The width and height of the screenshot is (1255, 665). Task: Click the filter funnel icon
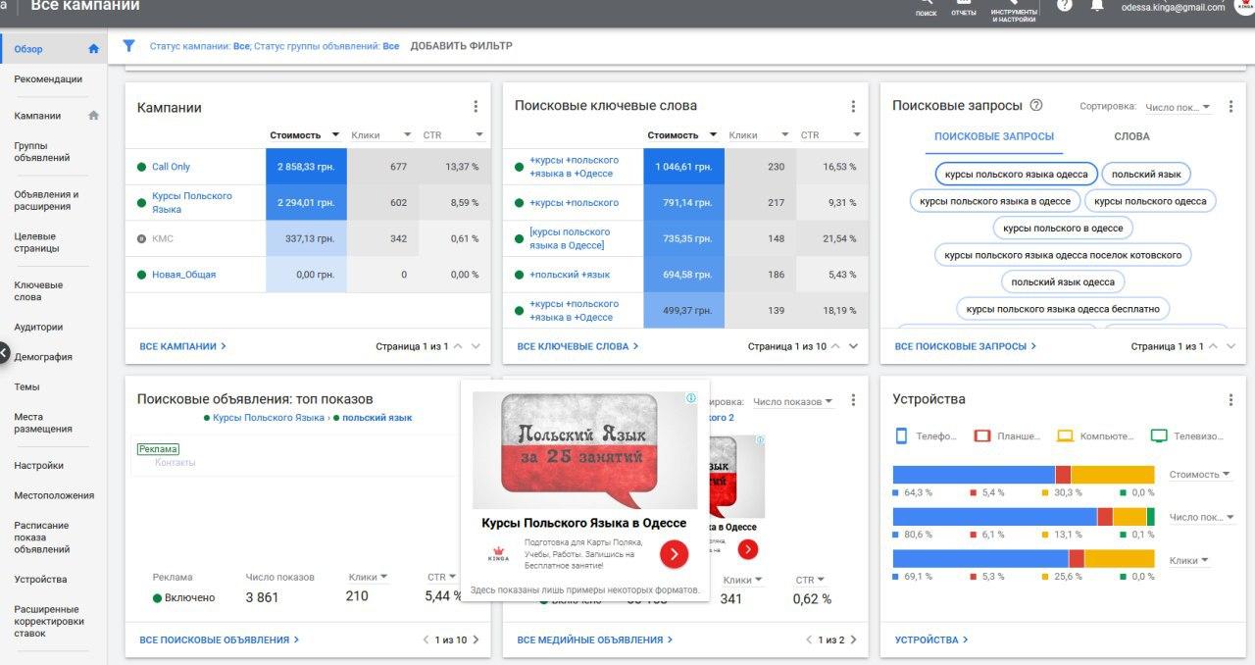pyautogui.click(x=128, y=46)
